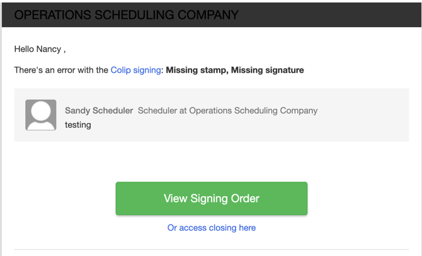Click the 'Missing signature' error text
This screenshot has height=256, width=422.
(268, 70)
